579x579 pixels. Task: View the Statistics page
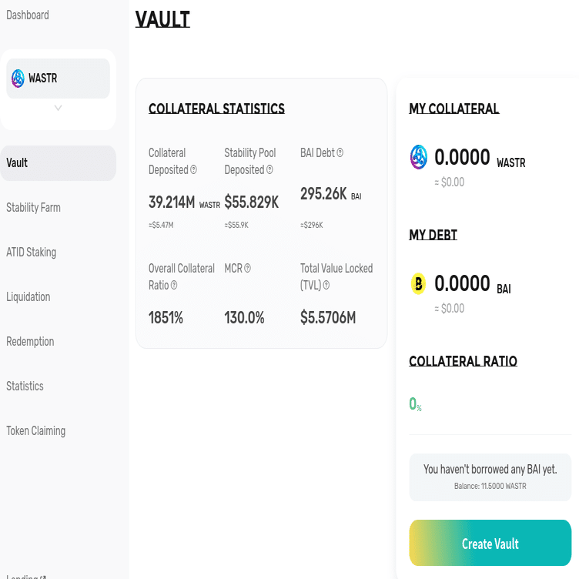click(25, 387)
